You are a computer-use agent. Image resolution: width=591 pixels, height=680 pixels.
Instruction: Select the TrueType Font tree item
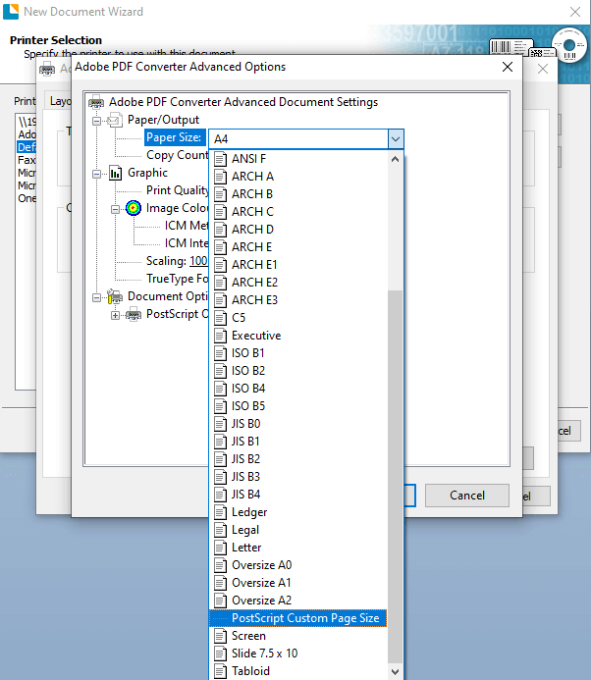tap(177, 279)
